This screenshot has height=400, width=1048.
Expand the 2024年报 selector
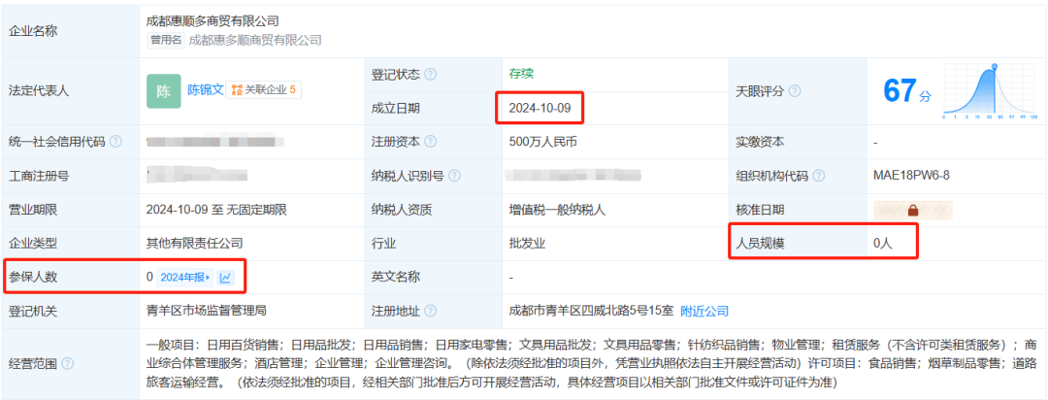tap(184, 277)
